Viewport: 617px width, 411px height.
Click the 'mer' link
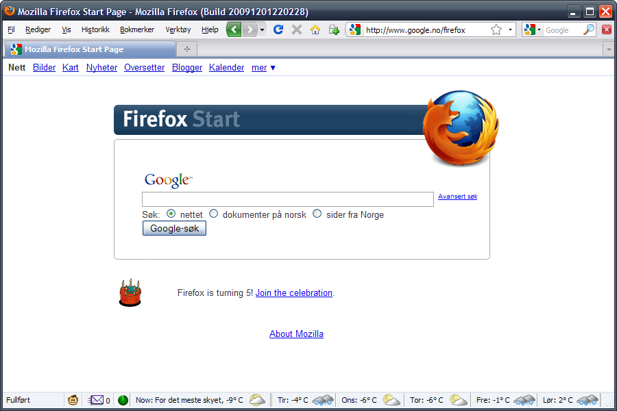point(259,68)
